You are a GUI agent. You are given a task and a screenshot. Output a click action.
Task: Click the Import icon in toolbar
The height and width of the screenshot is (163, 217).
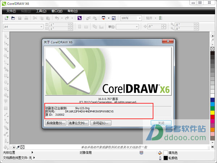click(88, 18)
